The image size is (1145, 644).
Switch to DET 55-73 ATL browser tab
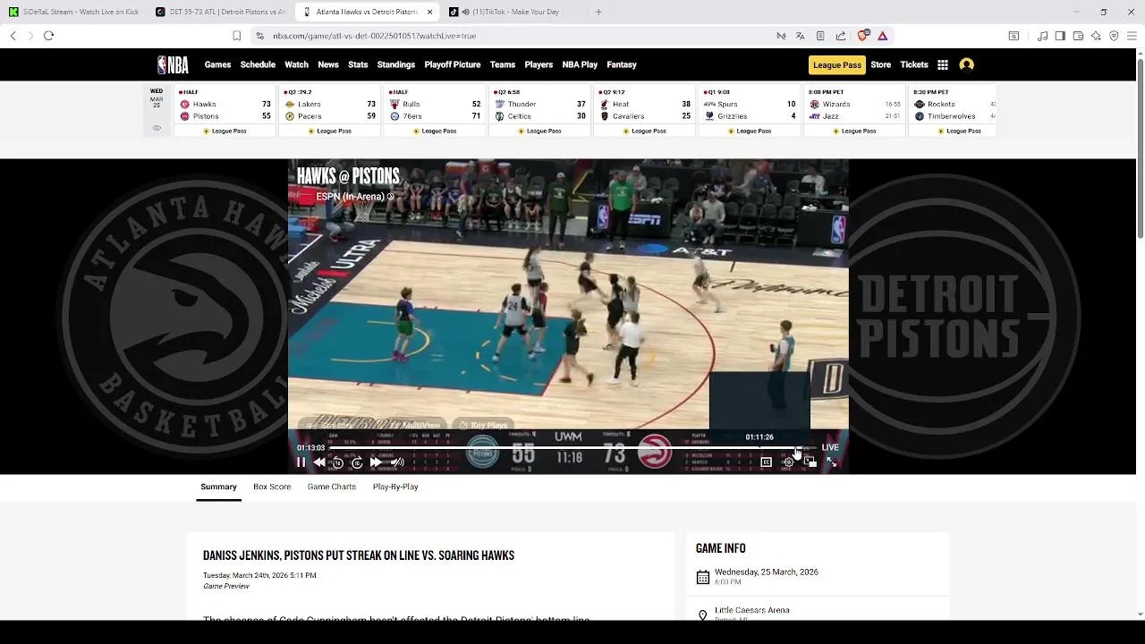220,12
